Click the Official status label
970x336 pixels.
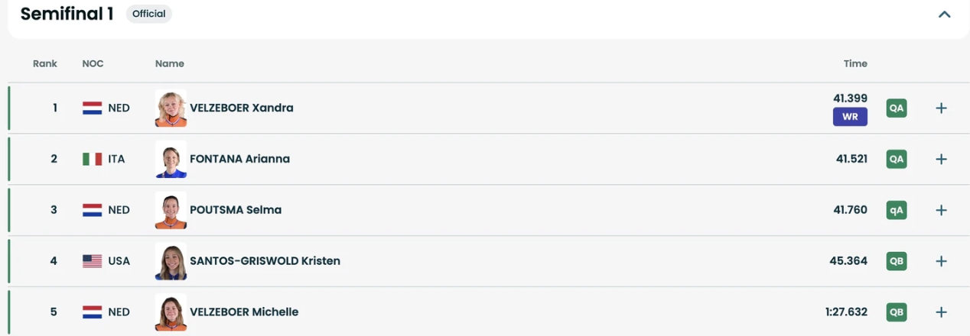click(149, 14)
